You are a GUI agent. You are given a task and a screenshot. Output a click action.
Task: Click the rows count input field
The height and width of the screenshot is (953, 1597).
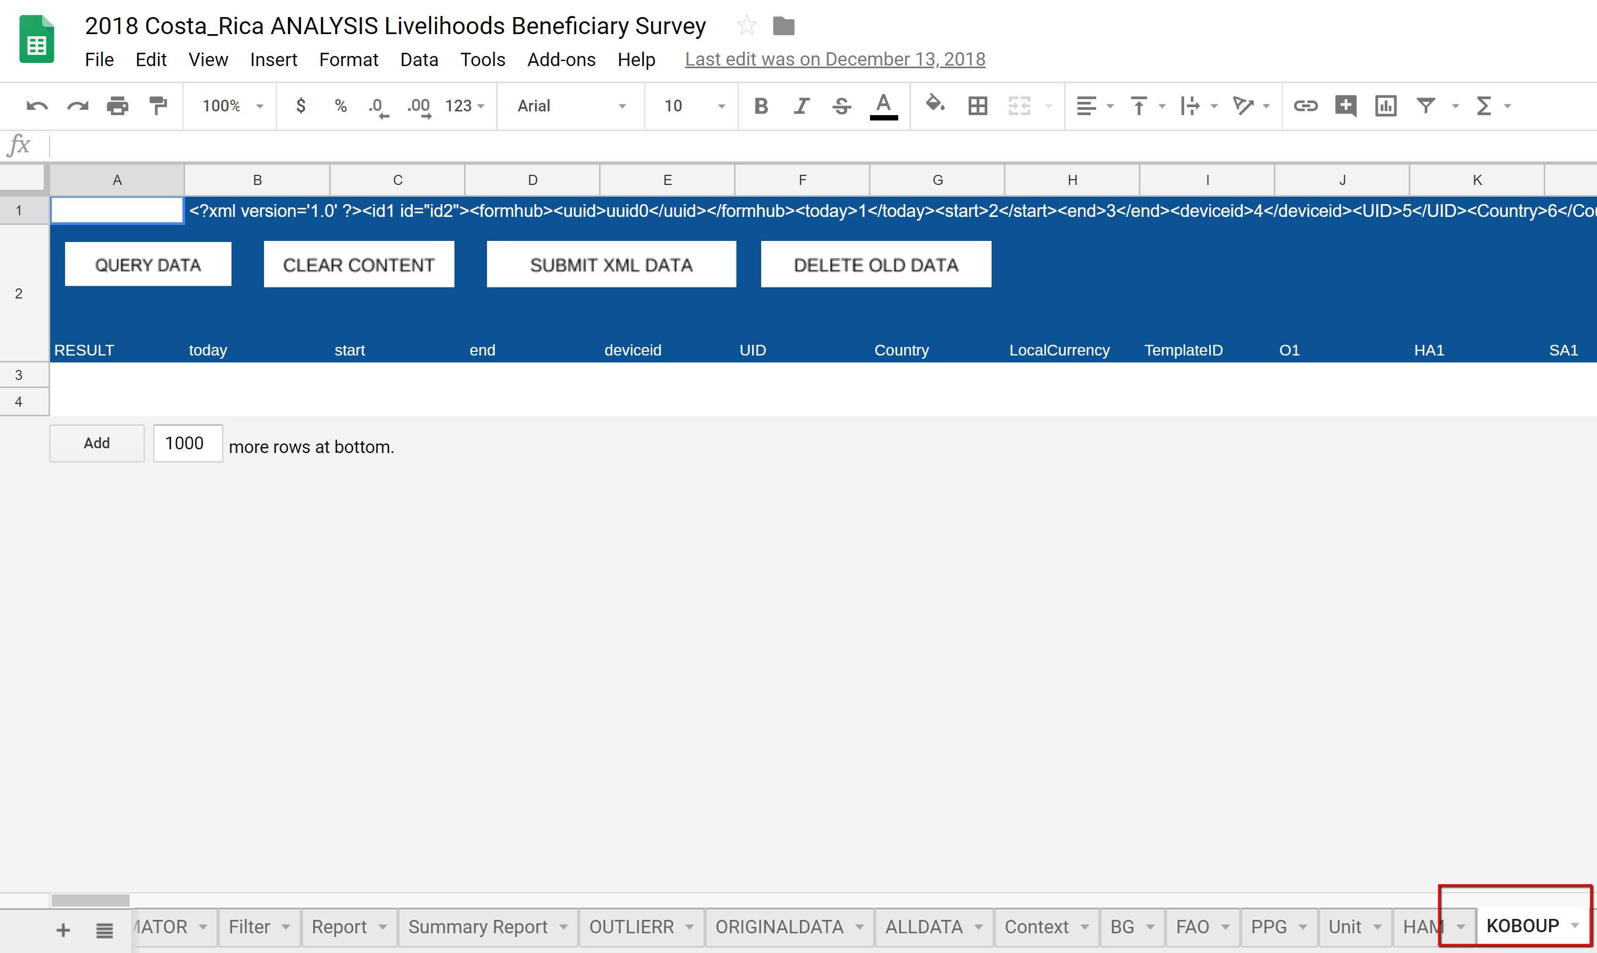click(188, 443)
